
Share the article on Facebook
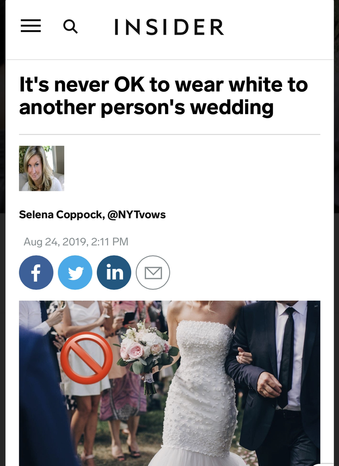36,272
